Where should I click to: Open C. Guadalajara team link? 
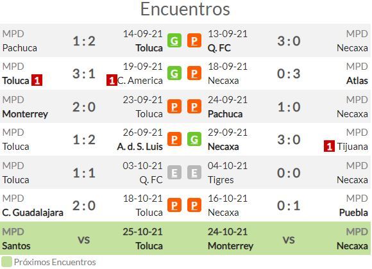33,213
